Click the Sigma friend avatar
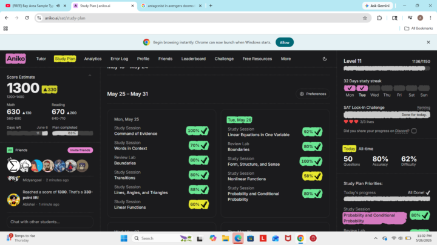Image resolution: width=437 pixels, height=245 pixels. (13, 166)
